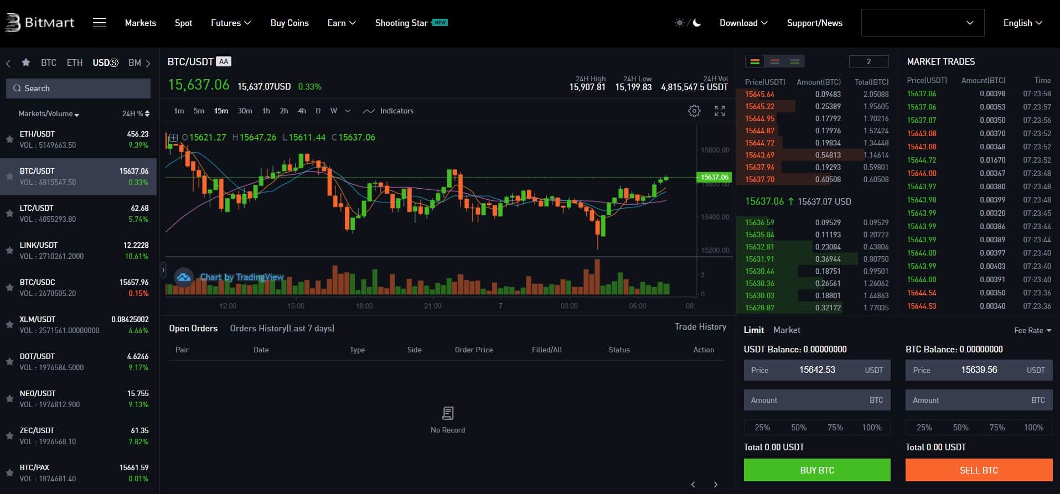Favorite the ZEC/USDT pair star
Viewport: 1060px width, 494px height.
click(9, 436)
